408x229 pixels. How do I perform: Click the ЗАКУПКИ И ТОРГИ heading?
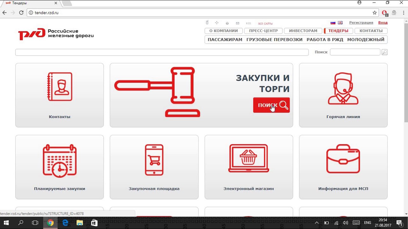263,83
